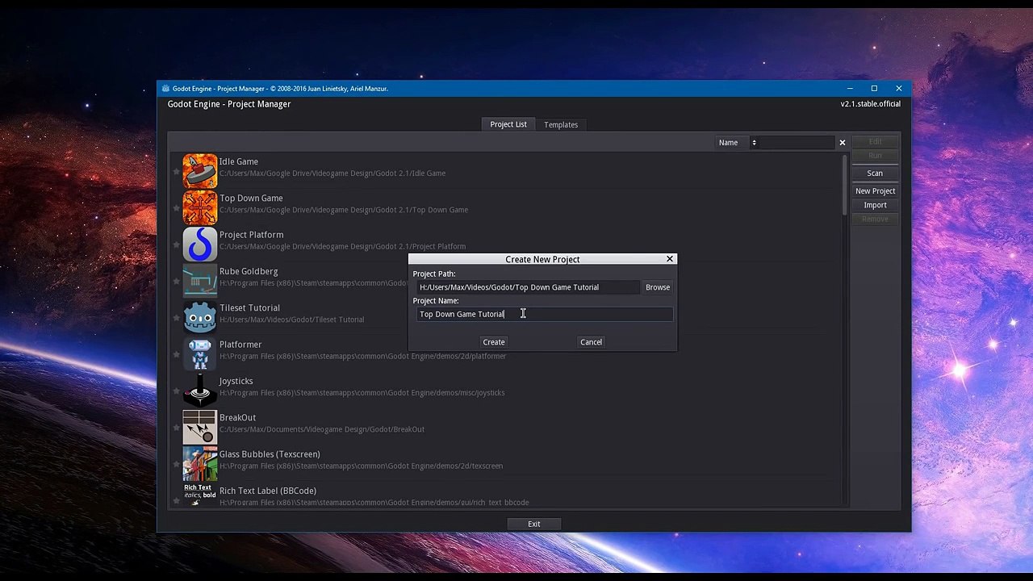Screen dimensions: 1033x581
Task: Click the project list vertical scrollbar
Action: tap(844, 185)
